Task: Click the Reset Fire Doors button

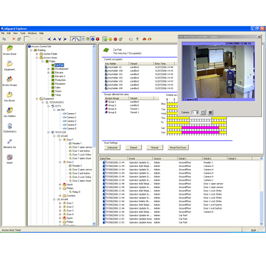Action: click(178, 148)
